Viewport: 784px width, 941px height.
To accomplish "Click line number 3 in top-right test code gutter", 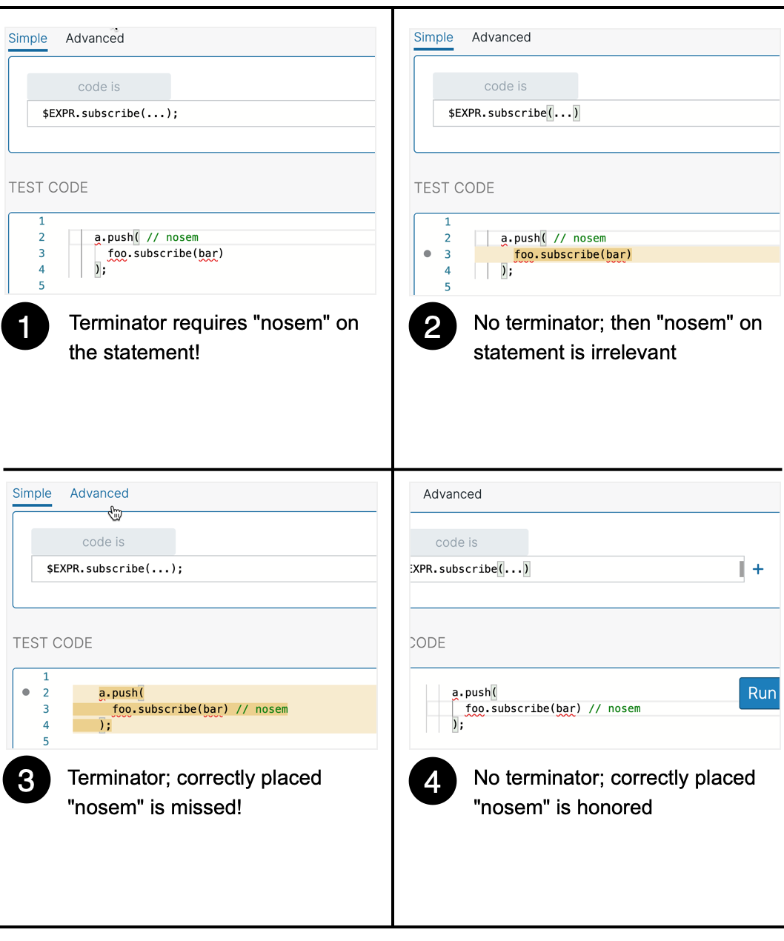I will (x=447, y=254).
